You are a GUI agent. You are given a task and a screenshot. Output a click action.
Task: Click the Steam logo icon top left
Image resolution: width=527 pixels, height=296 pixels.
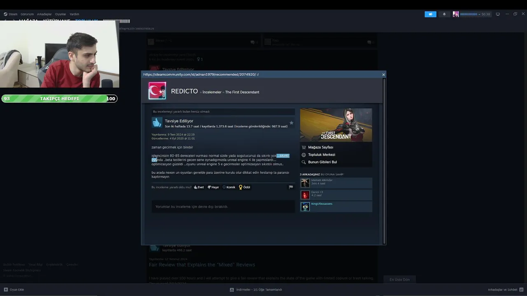tap(5, 14)
